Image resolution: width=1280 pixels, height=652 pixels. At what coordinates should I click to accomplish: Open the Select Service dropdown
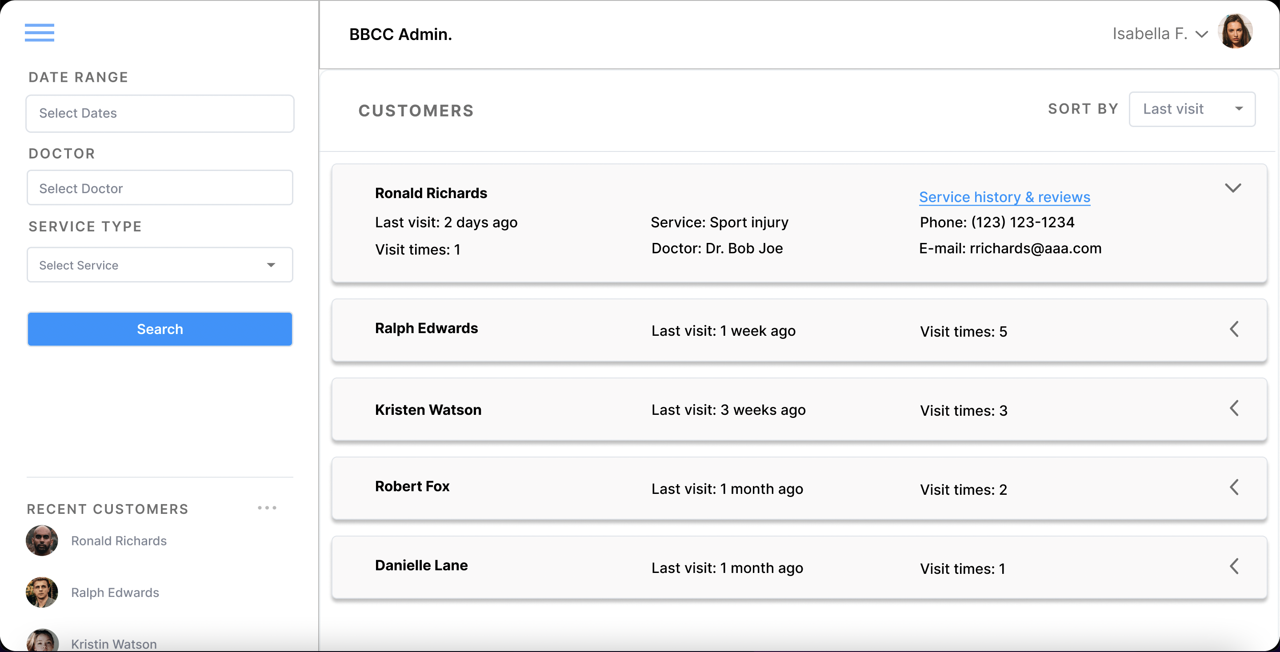(x=160, y=265)
